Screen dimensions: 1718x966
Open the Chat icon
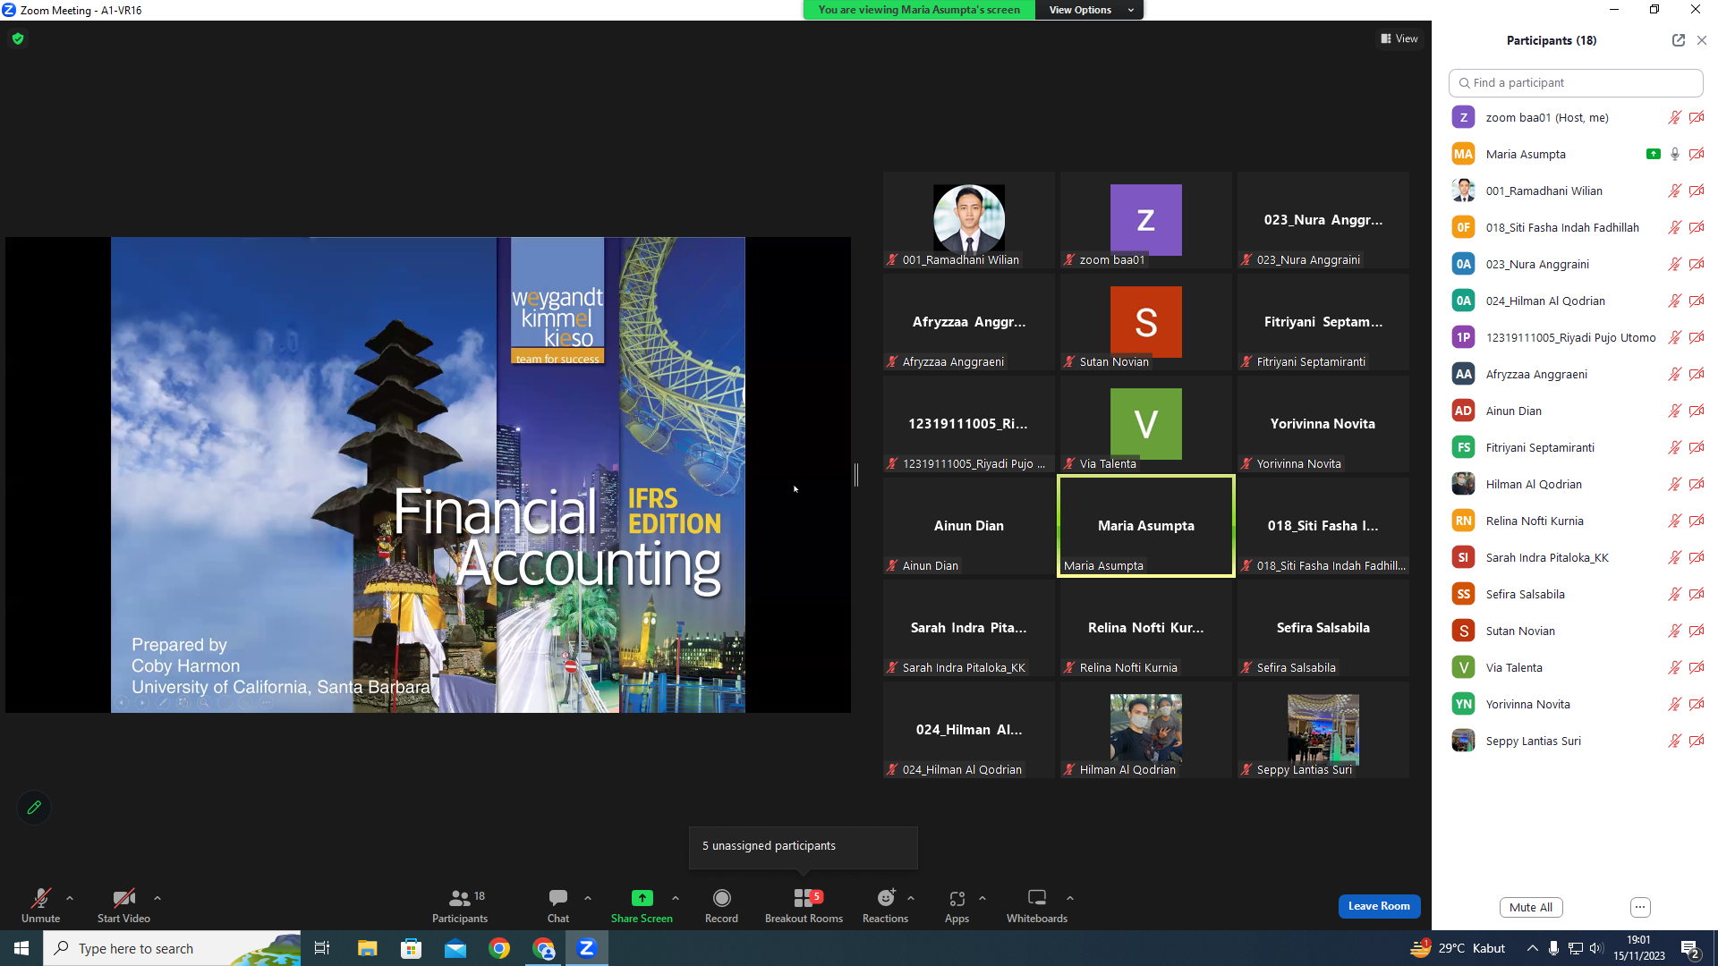558,898
